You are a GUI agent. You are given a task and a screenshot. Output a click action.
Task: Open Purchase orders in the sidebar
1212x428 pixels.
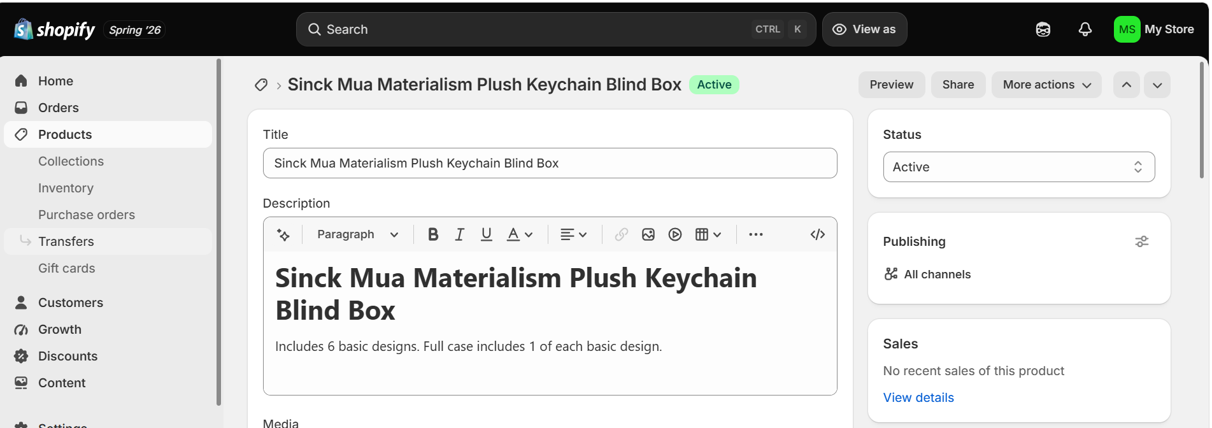87,215
